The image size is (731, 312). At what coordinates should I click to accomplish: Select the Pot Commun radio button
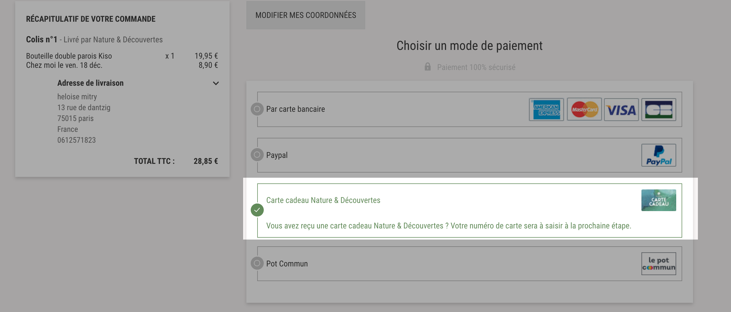257,263
